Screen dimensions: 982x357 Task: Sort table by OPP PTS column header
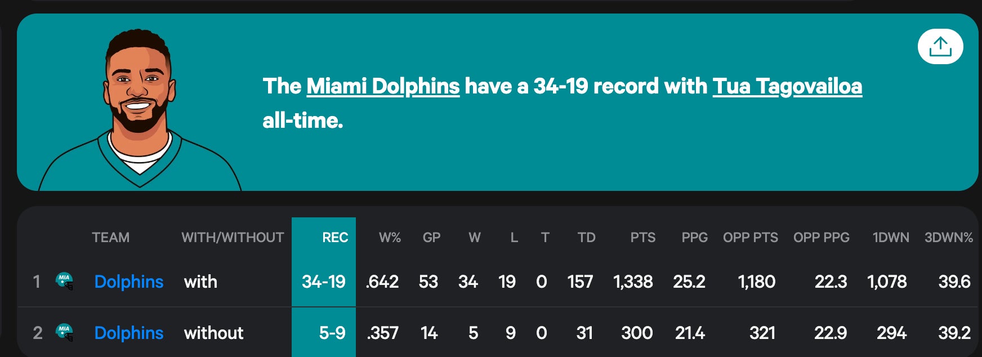(750, 238)
